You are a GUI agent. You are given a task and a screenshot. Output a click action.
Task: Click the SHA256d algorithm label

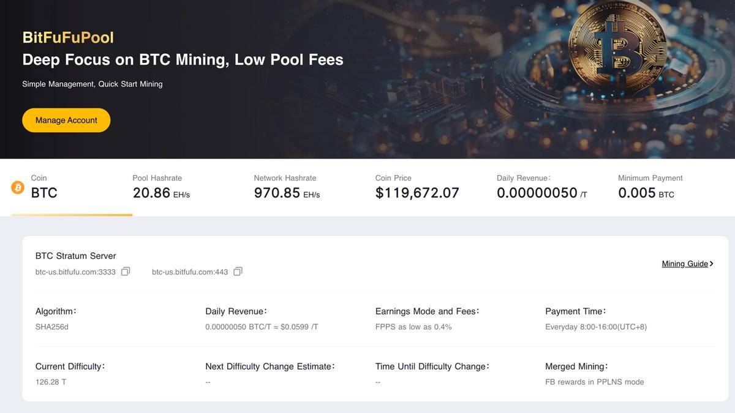(51, 326)
